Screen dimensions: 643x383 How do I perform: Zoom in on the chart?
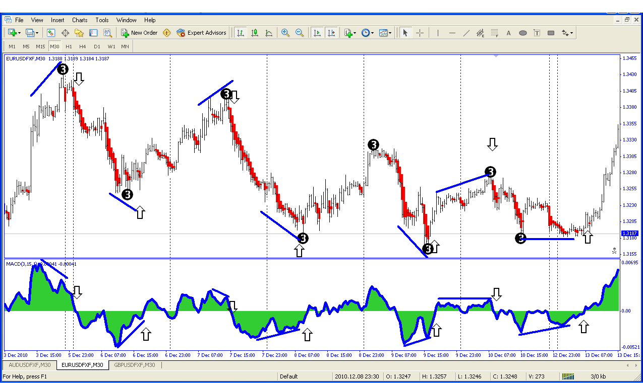coord(285,33)
